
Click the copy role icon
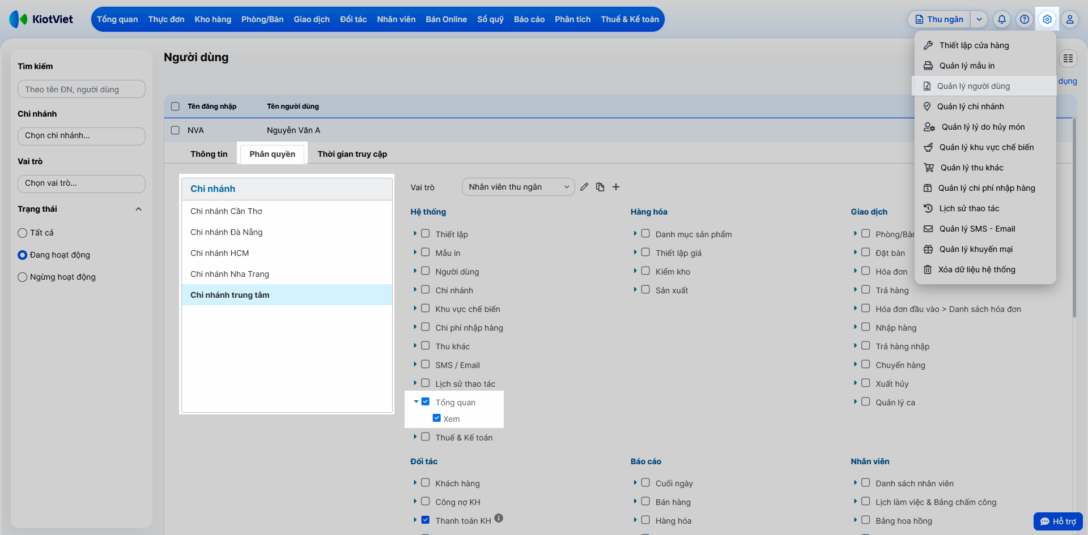(x=600, y=187)
